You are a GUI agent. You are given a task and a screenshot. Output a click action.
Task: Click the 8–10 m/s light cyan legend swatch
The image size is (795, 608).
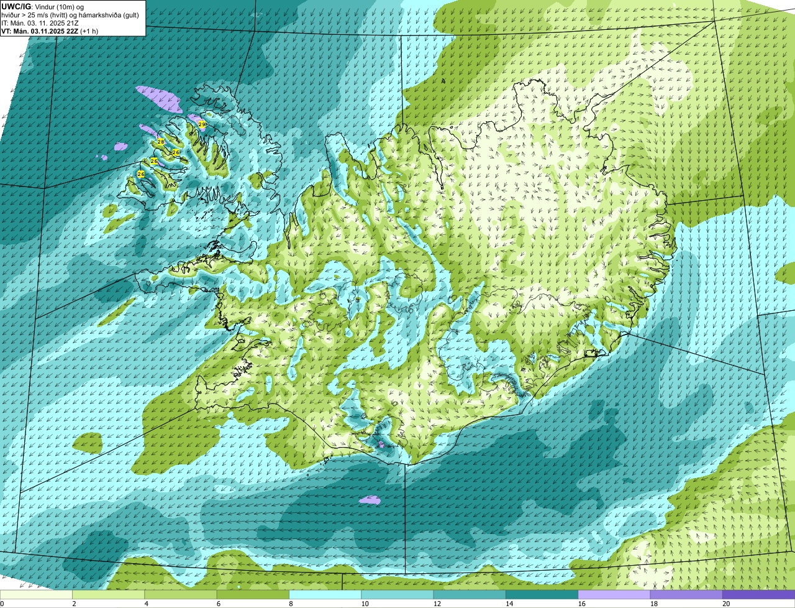click(x=325, y=594)
